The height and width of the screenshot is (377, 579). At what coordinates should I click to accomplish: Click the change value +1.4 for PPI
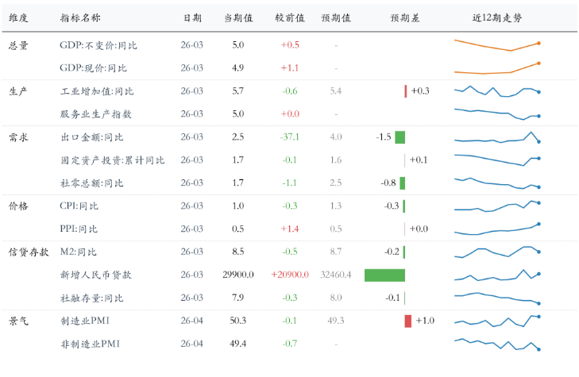point(290,229)
